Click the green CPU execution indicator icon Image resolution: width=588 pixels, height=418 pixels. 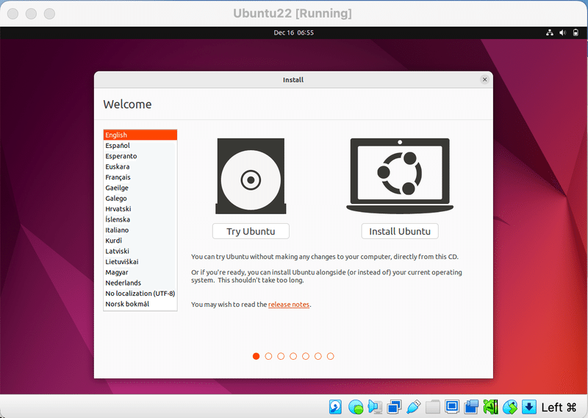pyautogui.click(x=490, y=407)
